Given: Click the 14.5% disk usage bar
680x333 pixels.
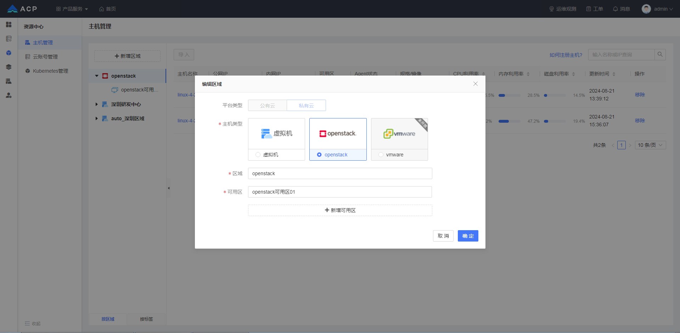Looking at the screenshot, I should 555,95.
